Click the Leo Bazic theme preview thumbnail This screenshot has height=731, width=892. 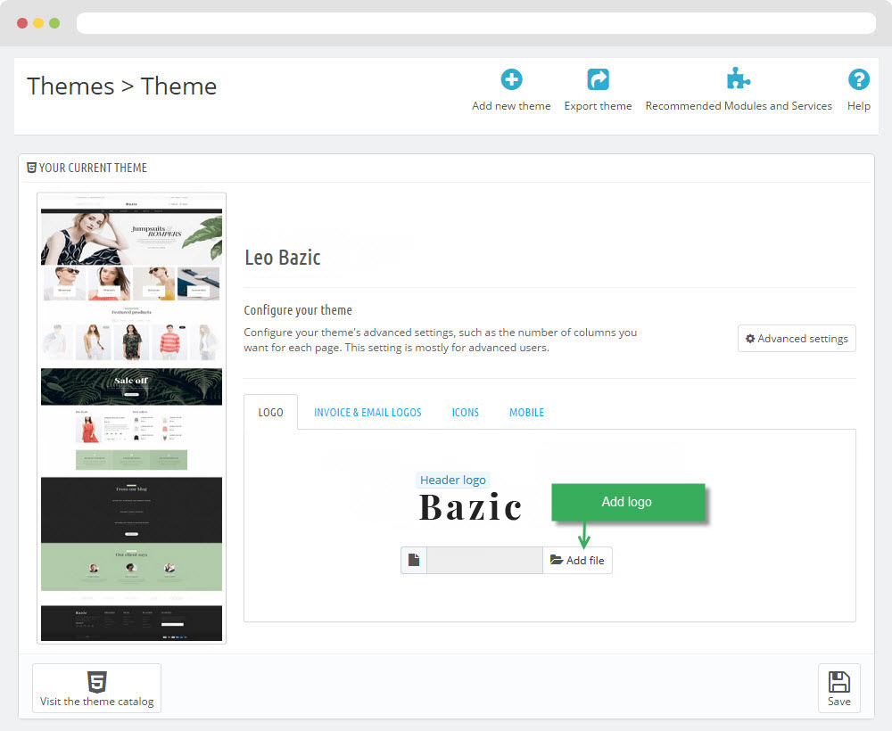[131, 418]
